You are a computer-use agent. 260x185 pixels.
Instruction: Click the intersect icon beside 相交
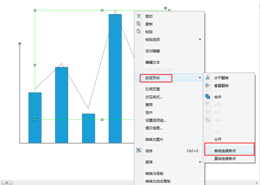[x=208, y=112]
